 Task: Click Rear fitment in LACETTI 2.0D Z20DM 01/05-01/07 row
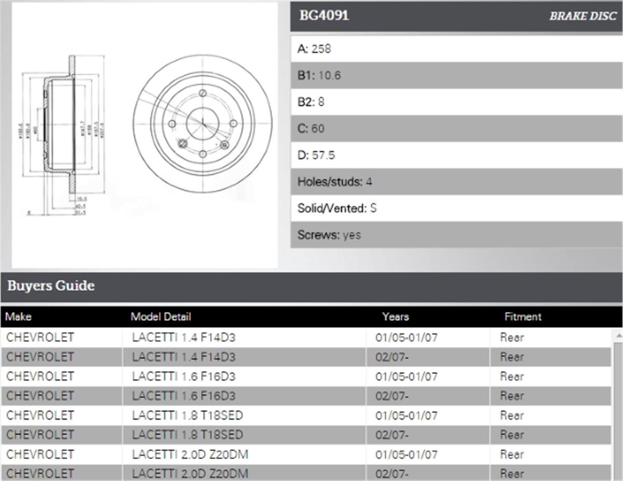tap(512, 455)
